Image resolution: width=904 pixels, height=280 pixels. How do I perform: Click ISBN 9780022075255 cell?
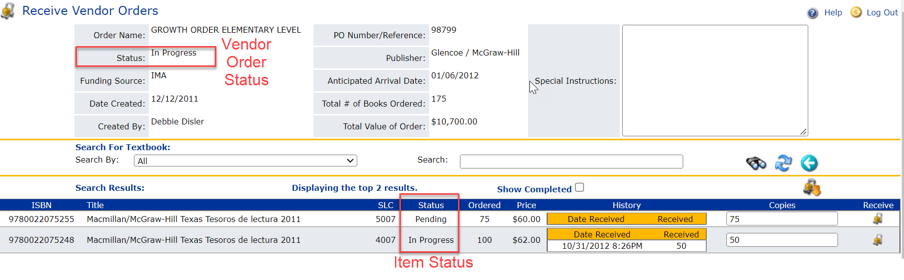[x=42, y=219]
